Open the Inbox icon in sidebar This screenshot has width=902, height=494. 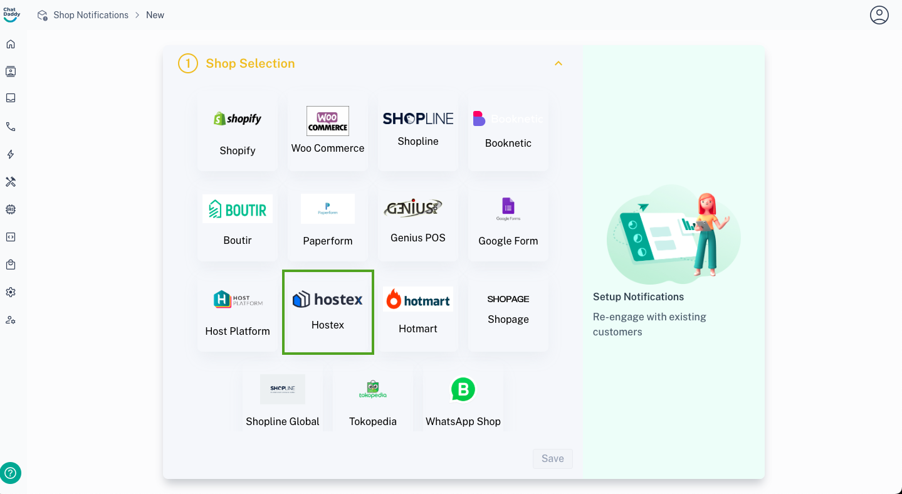pyautogui.click(x=11, y=98)
